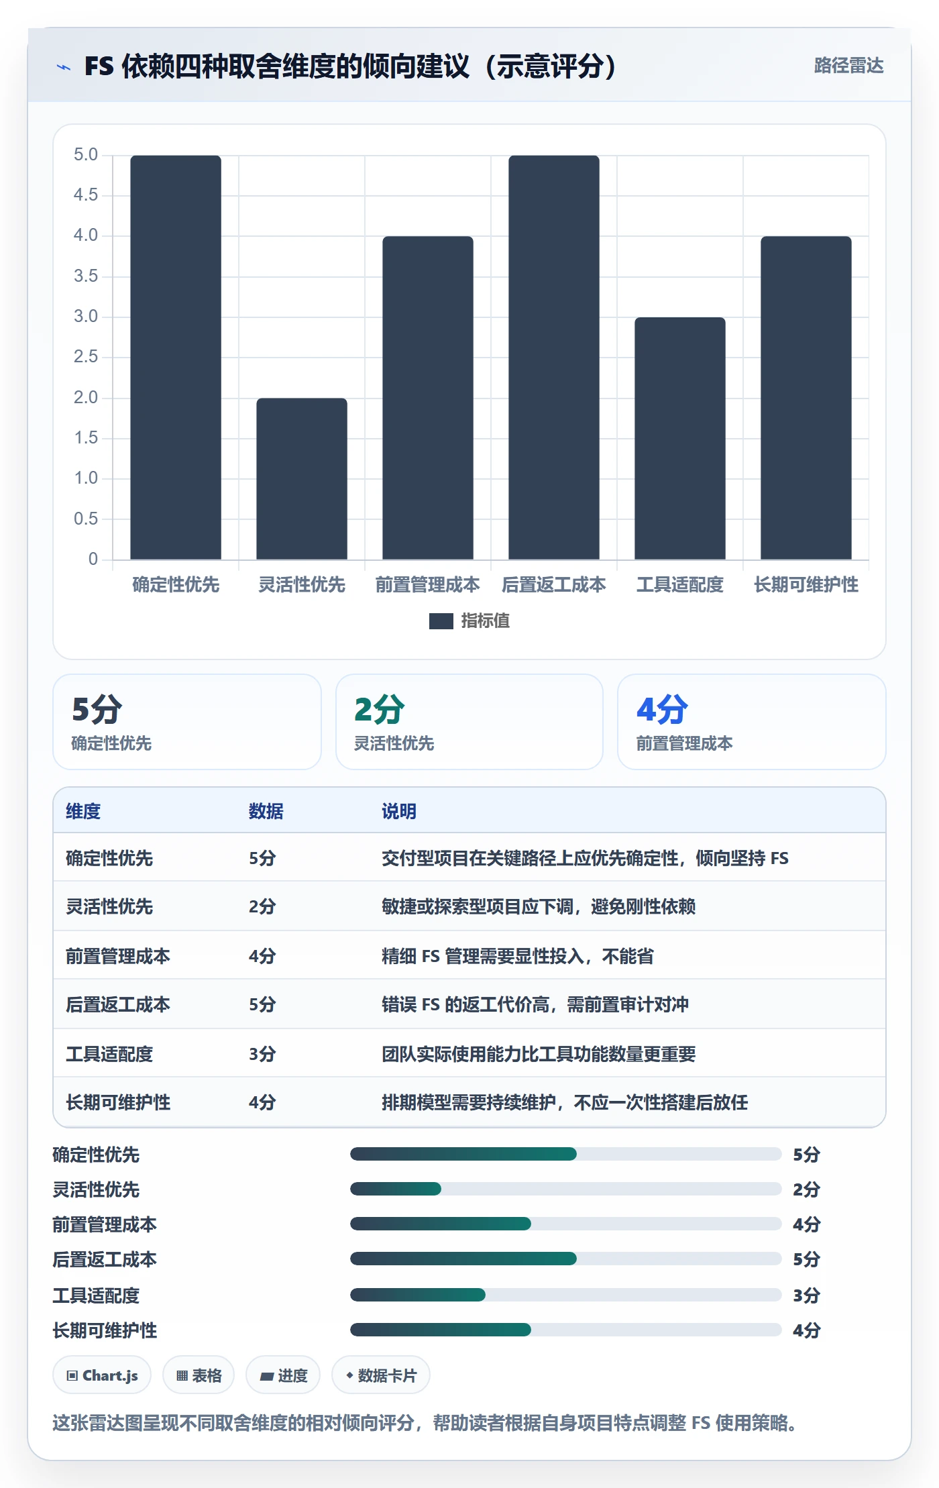Click the 灵活性优先 bar in chart
939x1488 pixels.
(x=302, y=478)
